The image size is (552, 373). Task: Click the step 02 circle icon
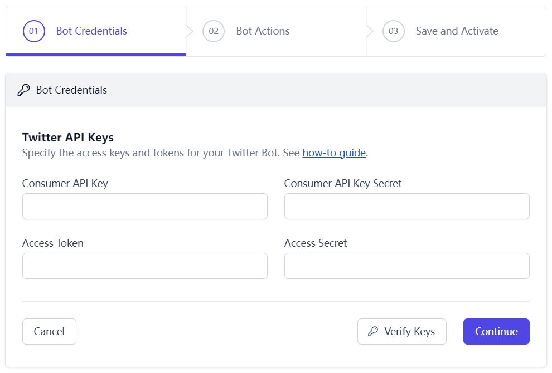point(214,31)
